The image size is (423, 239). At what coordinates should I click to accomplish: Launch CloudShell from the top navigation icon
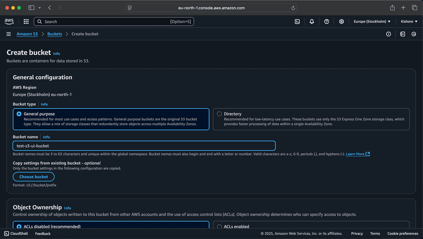click(x=297, y=22)
